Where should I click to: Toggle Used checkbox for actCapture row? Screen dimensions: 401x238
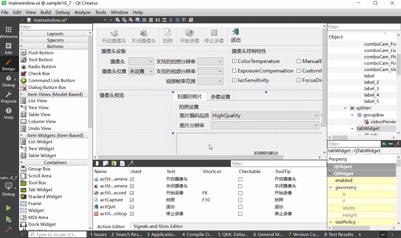click(132, 200)
